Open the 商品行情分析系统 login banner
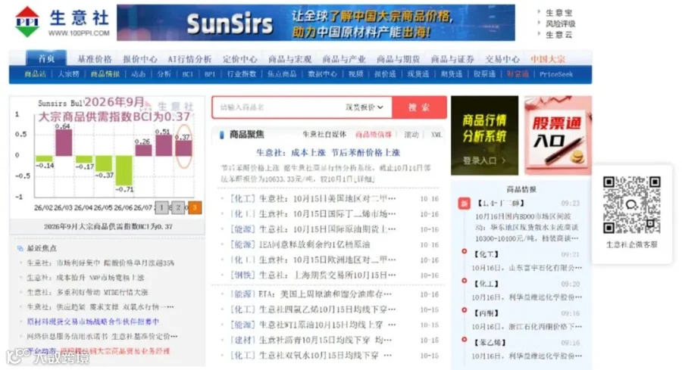682x370 pixels. (x=484, y=135)
